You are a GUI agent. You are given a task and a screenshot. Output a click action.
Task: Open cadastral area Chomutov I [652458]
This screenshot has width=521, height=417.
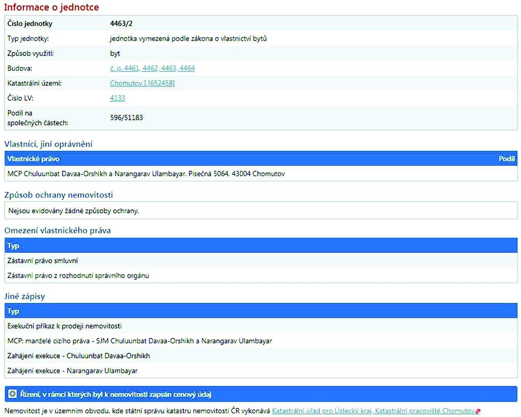pos(142,83)
